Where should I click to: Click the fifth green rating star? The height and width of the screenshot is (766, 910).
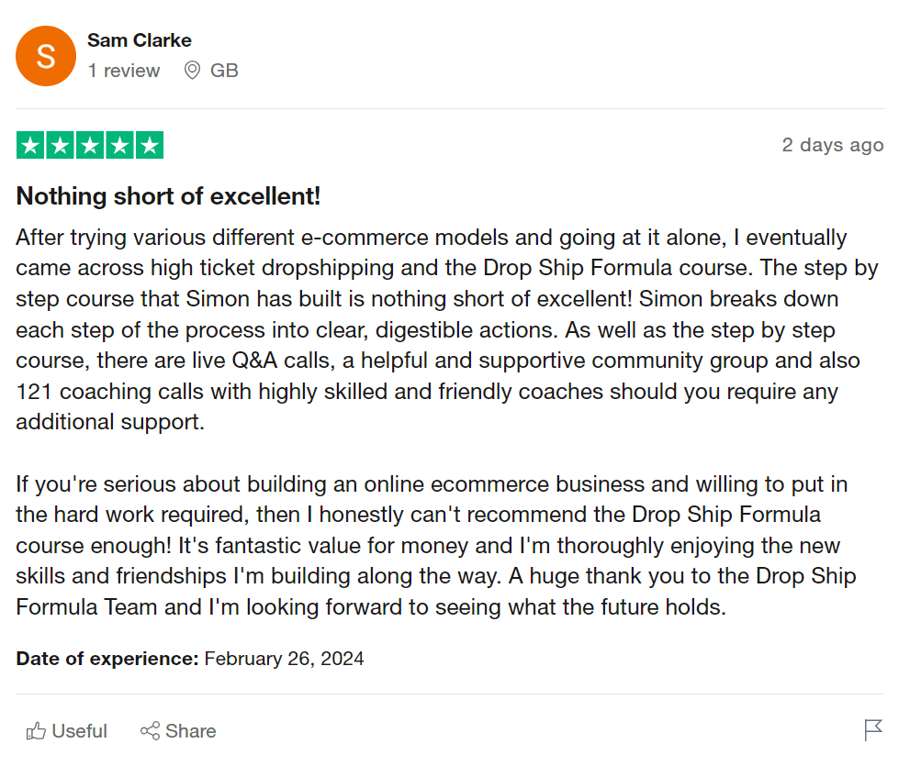click(148, 145)
